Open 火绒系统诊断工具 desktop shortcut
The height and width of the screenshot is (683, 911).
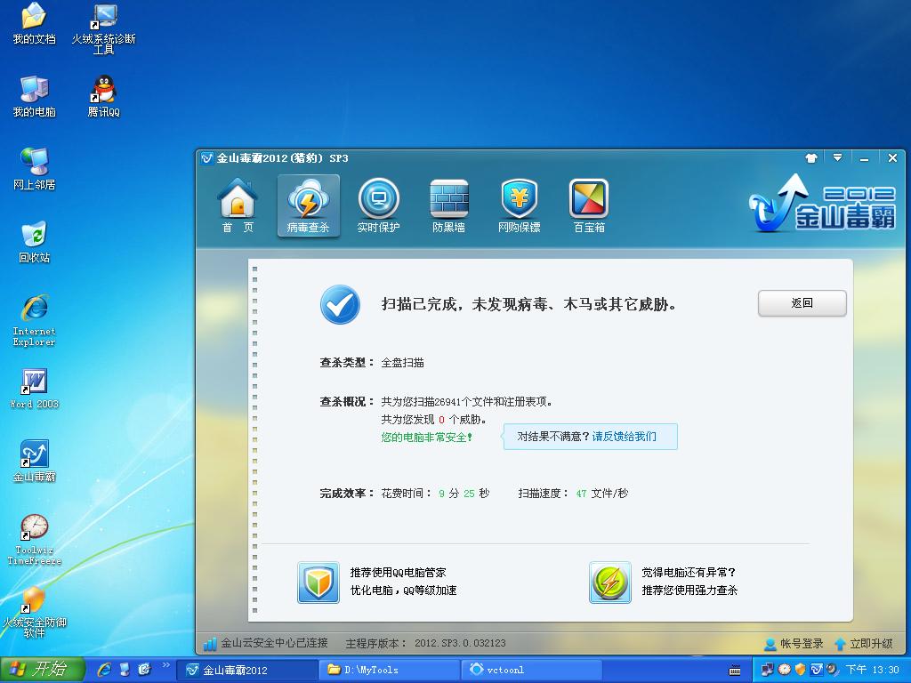(103, 29)
